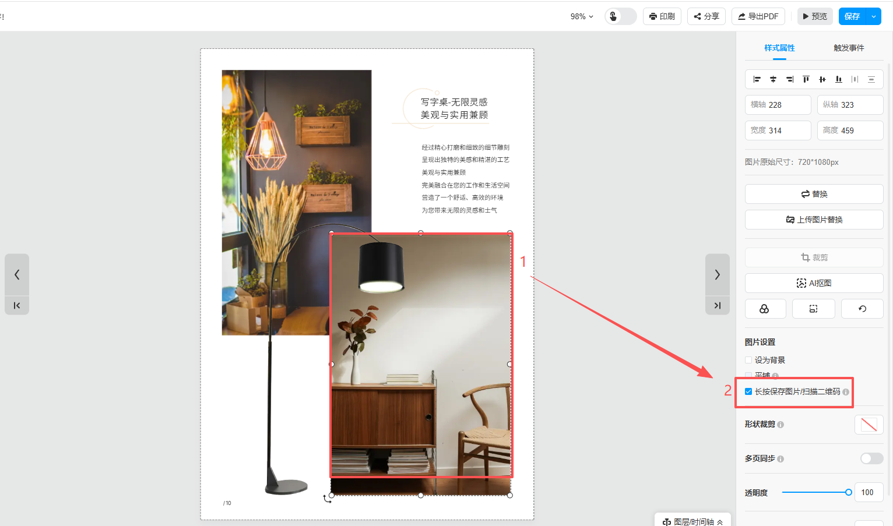The image size is (893, 526).
Task: Click the align left icon
Action: click(x=757, y=79)
